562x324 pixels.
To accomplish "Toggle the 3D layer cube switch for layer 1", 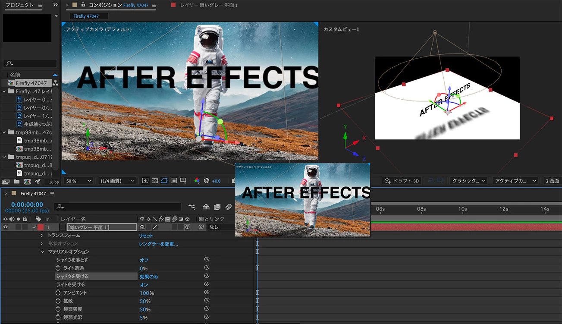I will [188, 227].
